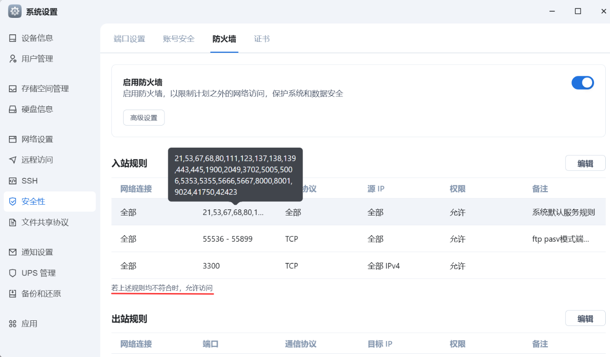Click the outbound 通信协议 column header
This screenshot has width=610, height=357.
tap(301, 344)
